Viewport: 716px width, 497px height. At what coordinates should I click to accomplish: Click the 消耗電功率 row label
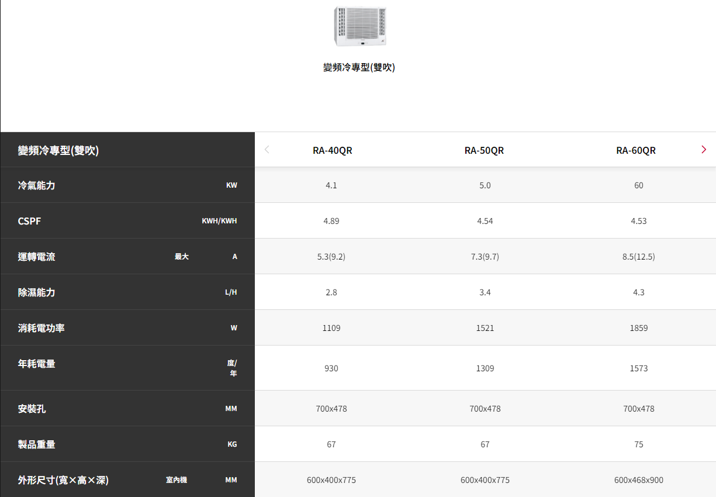click(41, 328)
